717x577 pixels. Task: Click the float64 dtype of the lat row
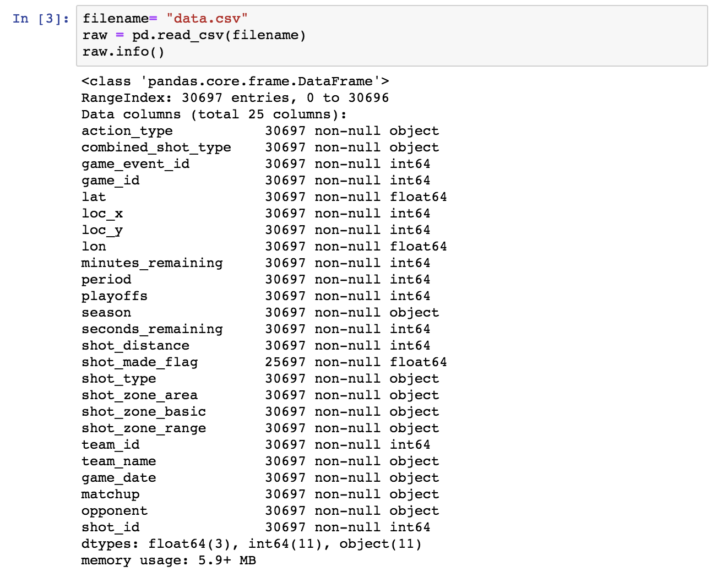pyautogui.click(x=418, y=197)
